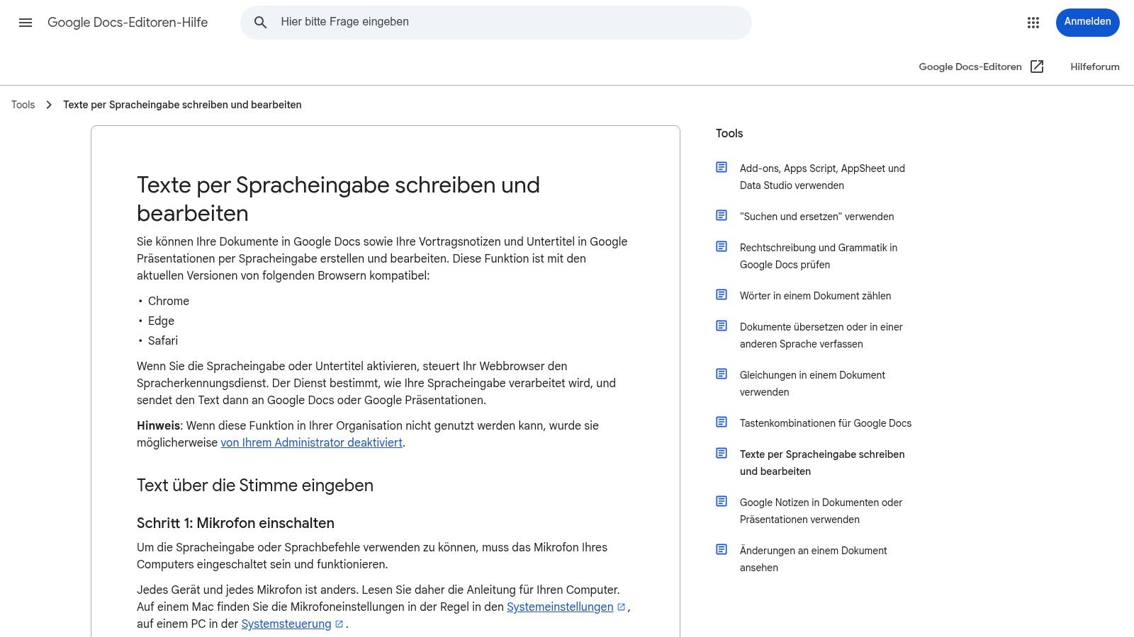This screenshot has width=1134, height=637.
Task: Click the external-link icon beside Google Docs-Editoren
Action: [x=1037, y=67]
